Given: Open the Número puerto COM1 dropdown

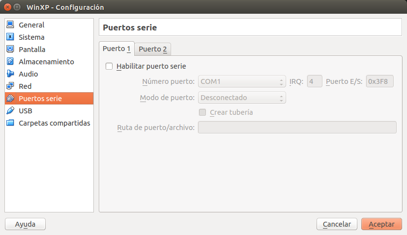Looking at the screenshot, I should click(x=242, y=81).
